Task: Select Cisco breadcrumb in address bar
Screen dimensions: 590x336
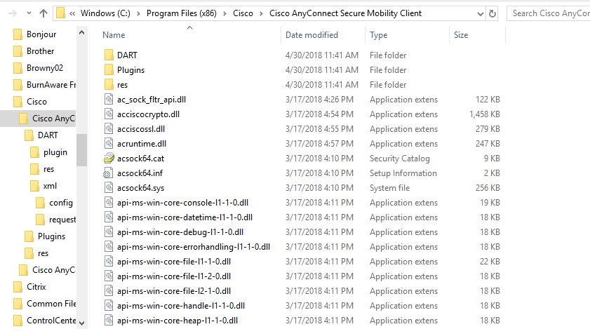Action: pos(243,13)
